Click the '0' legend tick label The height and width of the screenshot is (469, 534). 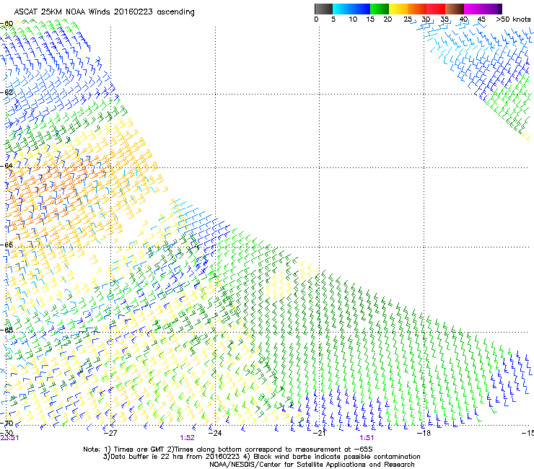coord(316,19)
